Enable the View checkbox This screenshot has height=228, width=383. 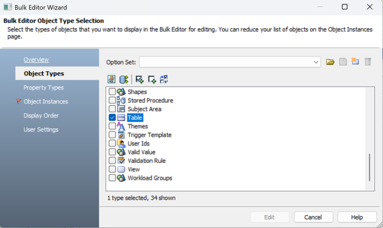click(112, 170)
